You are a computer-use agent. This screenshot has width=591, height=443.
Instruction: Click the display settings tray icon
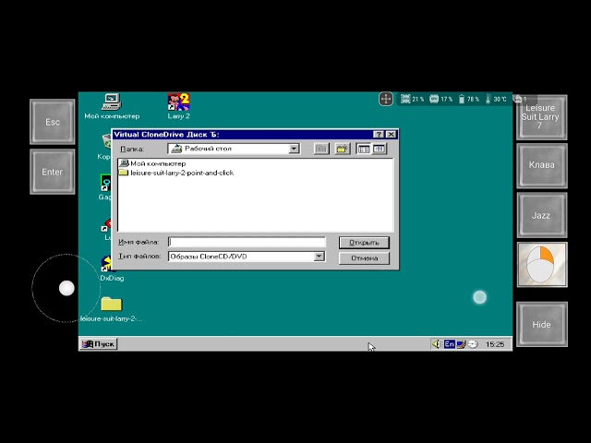click(461, 344)
